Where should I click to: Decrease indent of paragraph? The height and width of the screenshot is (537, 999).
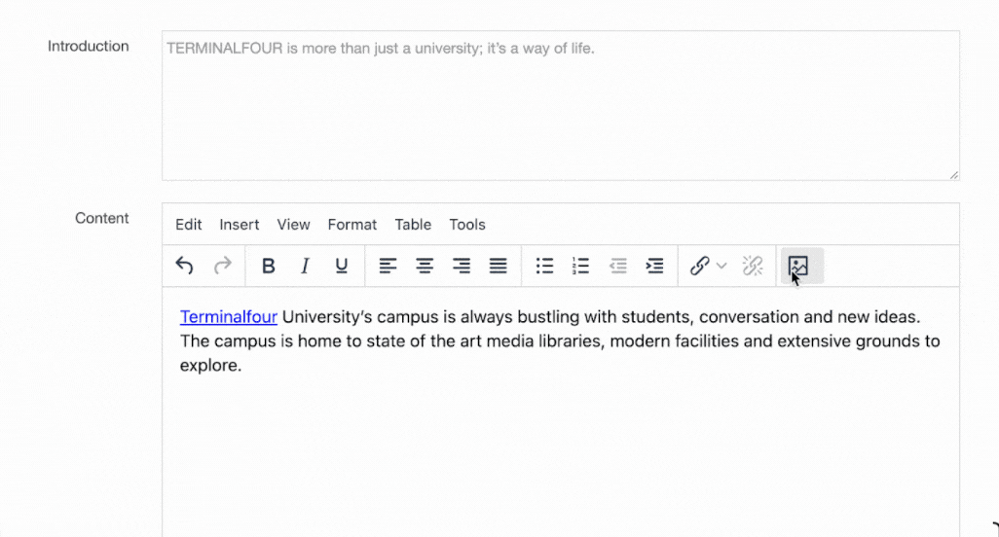point(618,266)
